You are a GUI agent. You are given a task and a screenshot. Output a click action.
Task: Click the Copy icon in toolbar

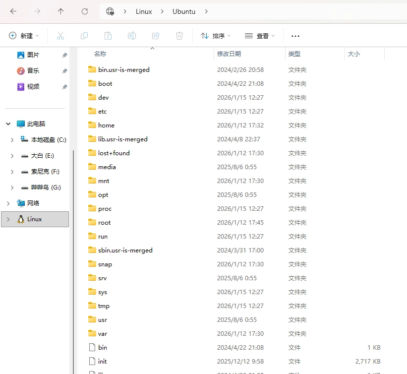tap(84, 36)
